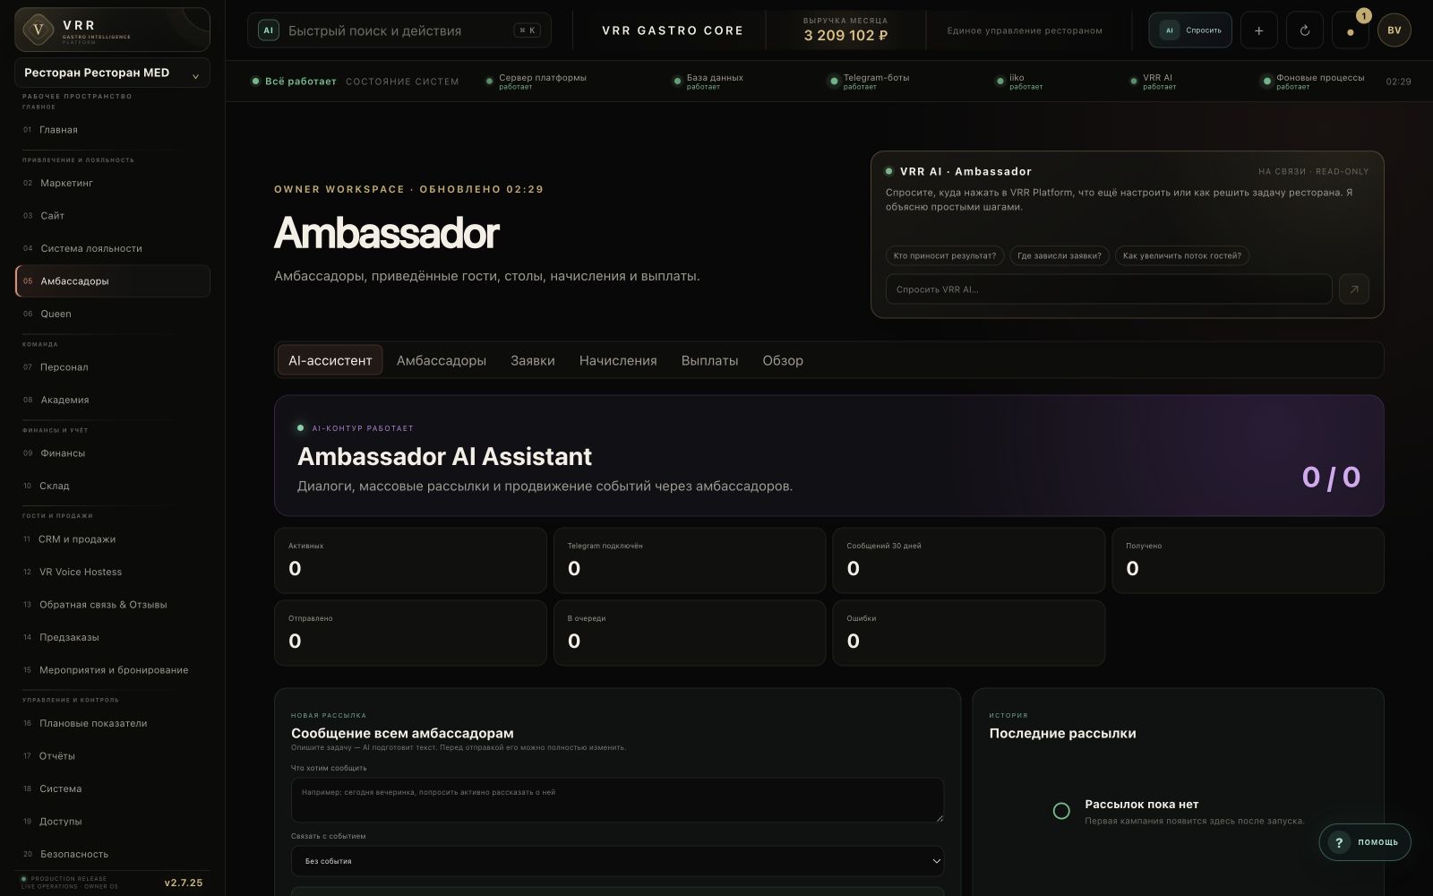This screenshot has height=896, width=1433.
Task: Open Предзаказы in the sidebar
Action: click(113, 637)
